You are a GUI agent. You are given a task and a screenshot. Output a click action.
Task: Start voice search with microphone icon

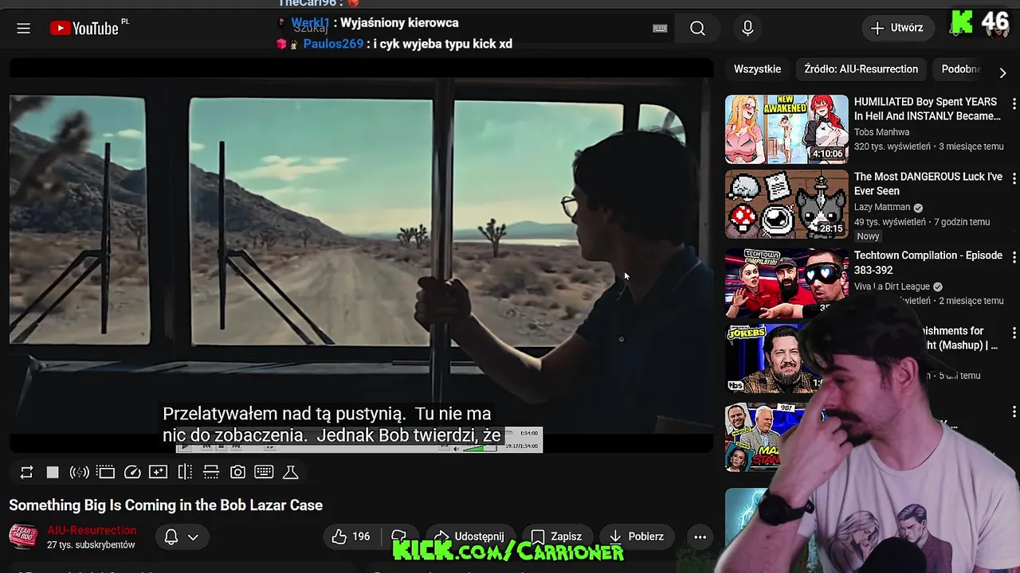coord(747,29)
